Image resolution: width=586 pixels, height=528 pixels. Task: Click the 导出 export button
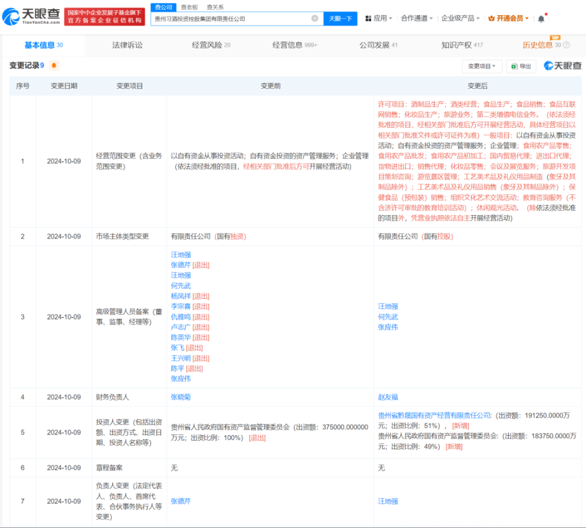(x=521, y=66)
